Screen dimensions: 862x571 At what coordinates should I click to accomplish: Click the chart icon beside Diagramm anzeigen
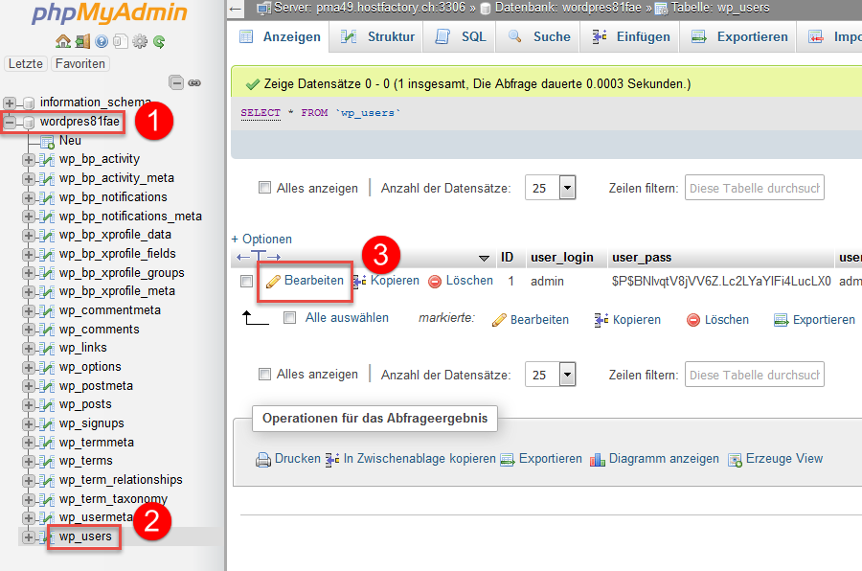click(598, 459)
